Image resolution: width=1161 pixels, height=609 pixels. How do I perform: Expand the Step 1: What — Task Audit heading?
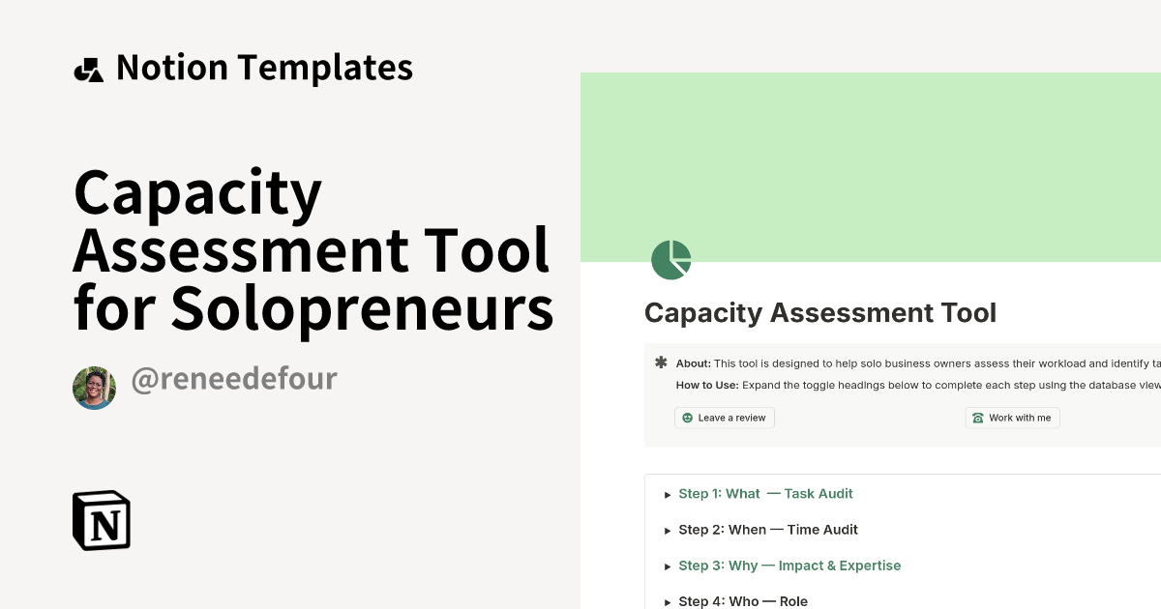(765, 494)
